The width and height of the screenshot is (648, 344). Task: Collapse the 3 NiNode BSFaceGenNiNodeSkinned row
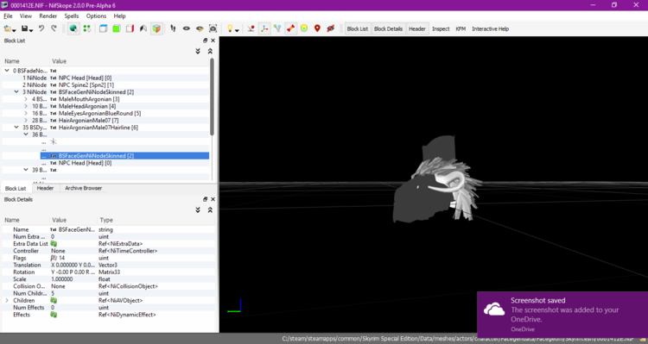click(x=16, y=92)
